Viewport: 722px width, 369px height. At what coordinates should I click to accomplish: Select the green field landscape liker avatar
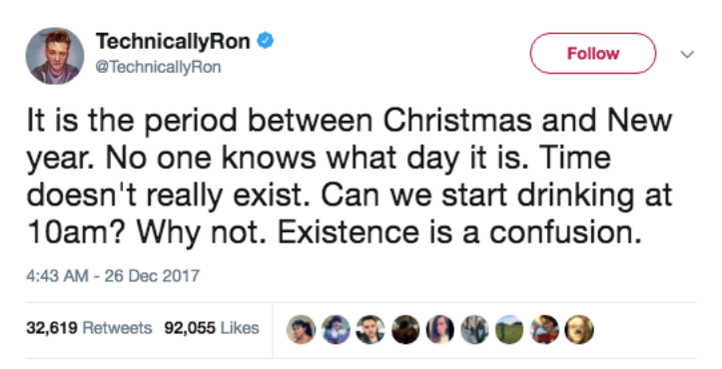click(x=509, y=329)
